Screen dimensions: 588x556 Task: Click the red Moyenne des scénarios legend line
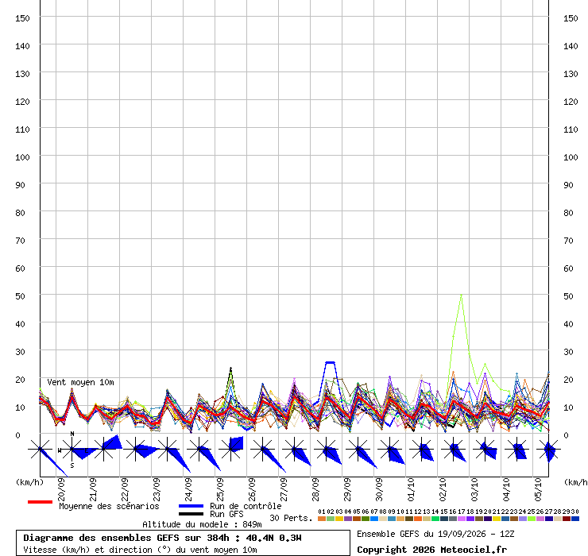(x=40, y=502)
